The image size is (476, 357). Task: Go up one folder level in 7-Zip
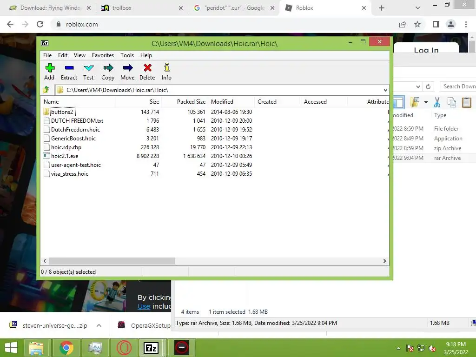tap(46, 90)
